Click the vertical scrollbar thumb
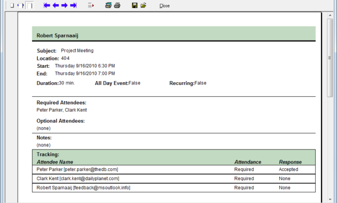This screenshot has height=203, width=337. (330, 58)
